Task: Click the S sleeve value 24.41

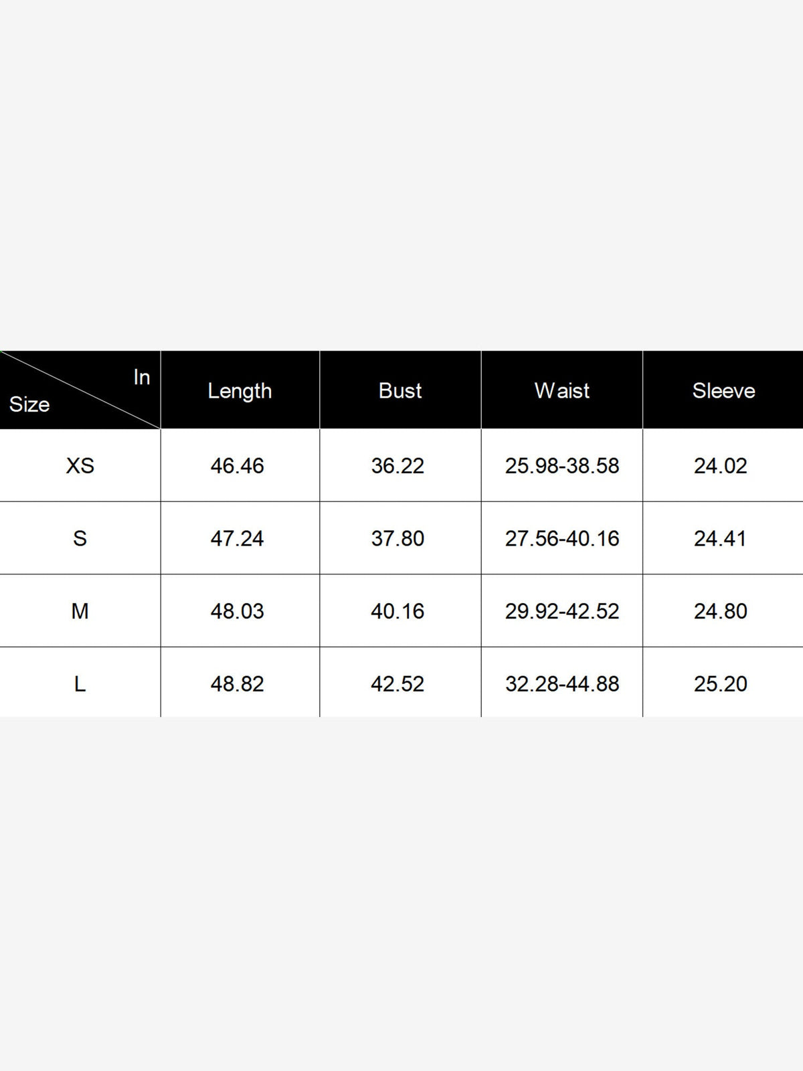Action: (720, 538)
